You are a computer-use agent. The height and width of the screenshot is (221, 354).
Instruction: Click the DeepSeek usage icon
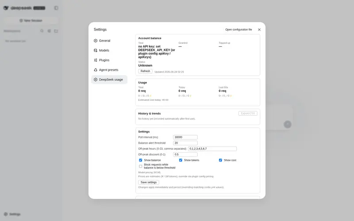point(96,80)
